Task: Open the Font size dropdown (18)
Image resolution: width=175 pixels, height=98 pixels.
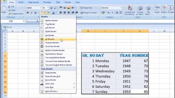Action: [48, 8]
